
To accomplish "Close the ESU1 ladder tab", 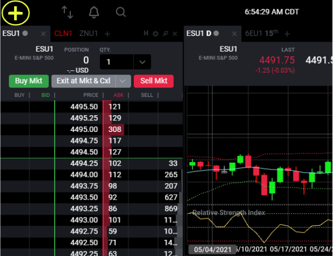I will (x=43, y=34).
